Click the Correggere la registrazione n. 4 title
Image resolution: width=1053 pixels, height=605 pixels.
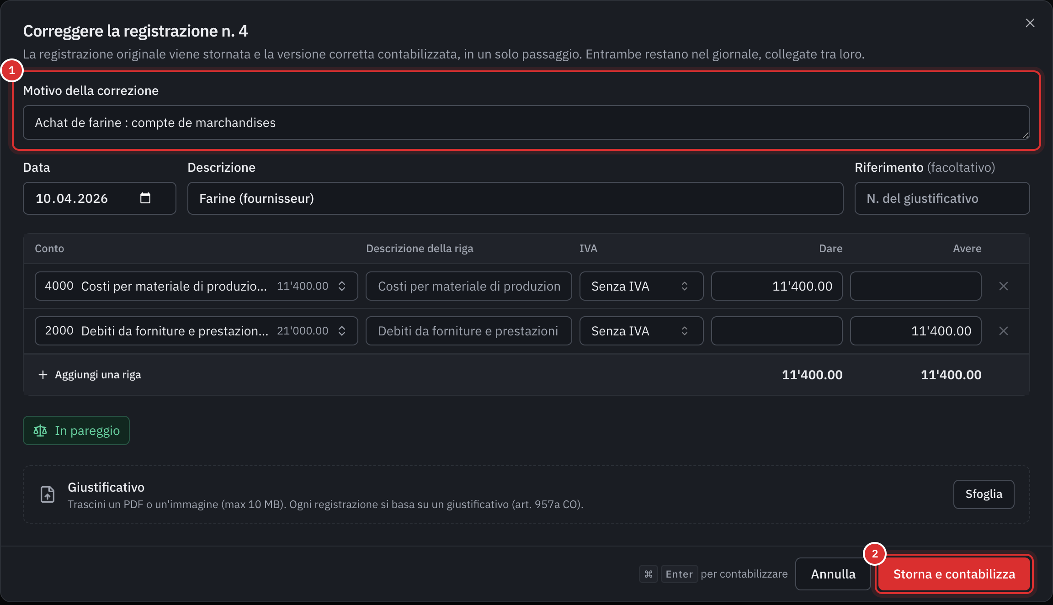(x=135, y=31)
